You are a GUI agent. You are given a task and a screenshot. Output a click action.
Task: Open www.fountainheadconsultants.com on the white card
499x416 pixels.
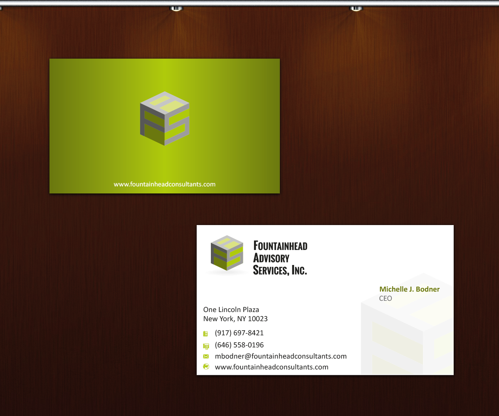[x=272, y=367]
